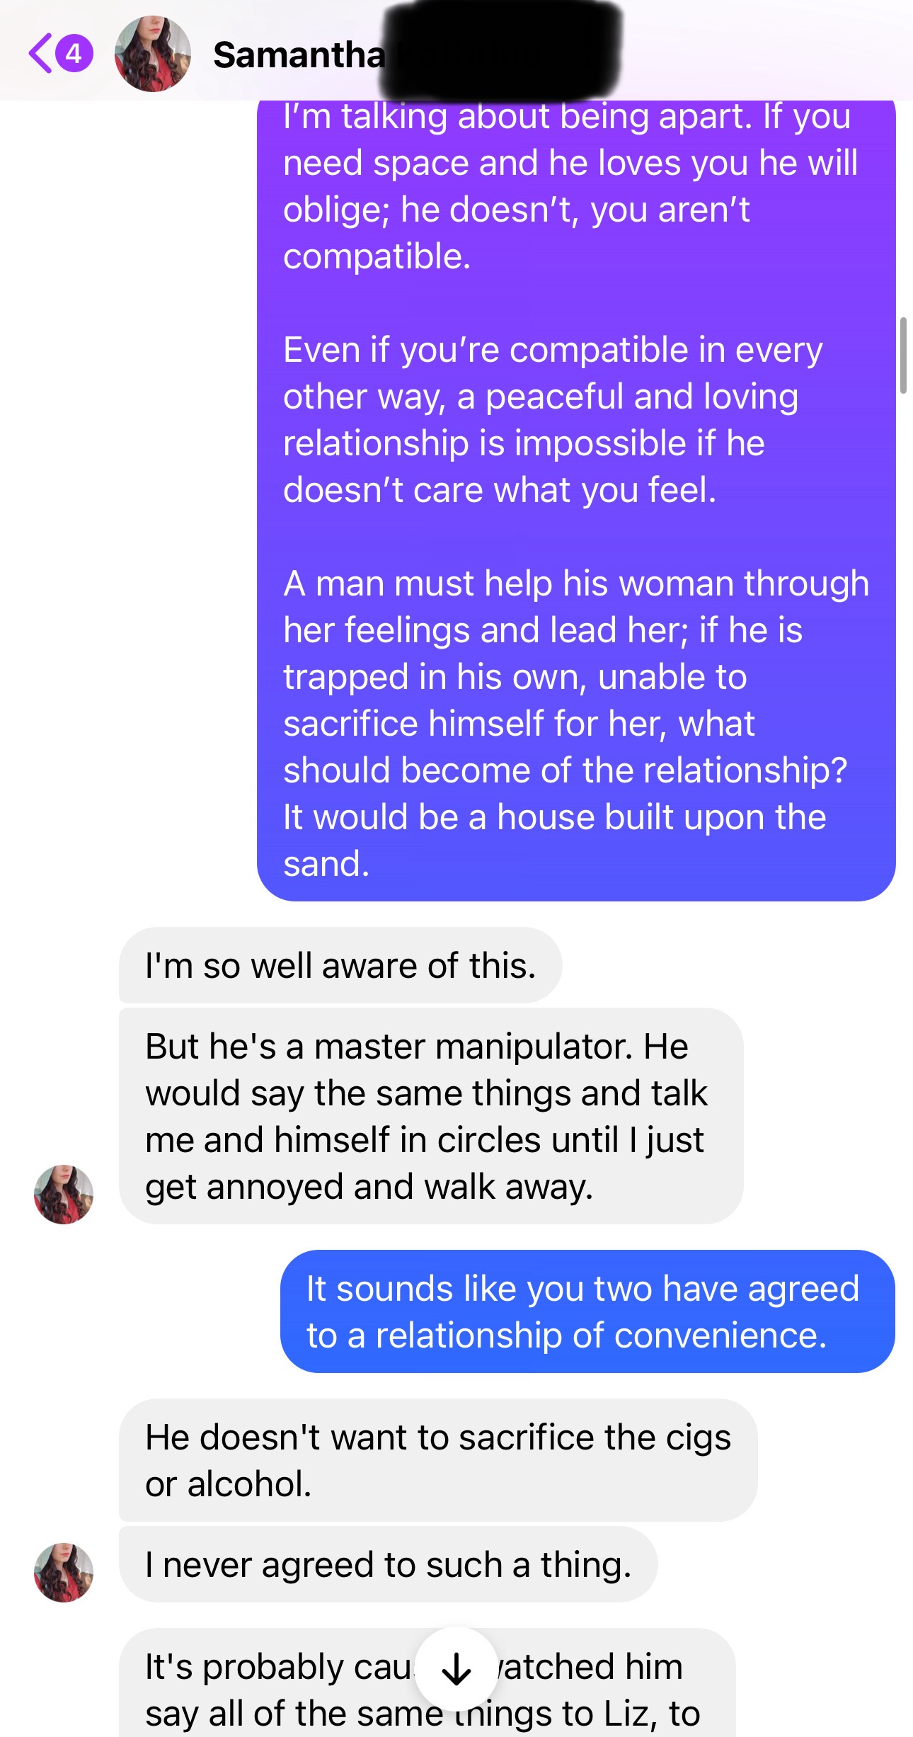Tap avatar beside 'I never agreed' message
The image size is (913, 1737).
pos(64,1572)
